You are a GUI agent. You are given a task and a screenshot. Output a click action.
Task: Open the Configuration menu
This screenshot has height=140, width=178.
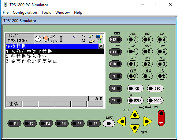point(25,12)
